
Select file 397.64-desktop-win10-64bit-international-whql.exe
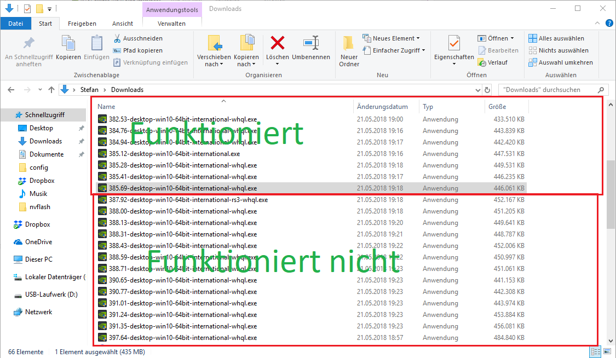[311, 338]
